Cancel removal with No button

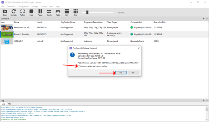tap(133, 73)
